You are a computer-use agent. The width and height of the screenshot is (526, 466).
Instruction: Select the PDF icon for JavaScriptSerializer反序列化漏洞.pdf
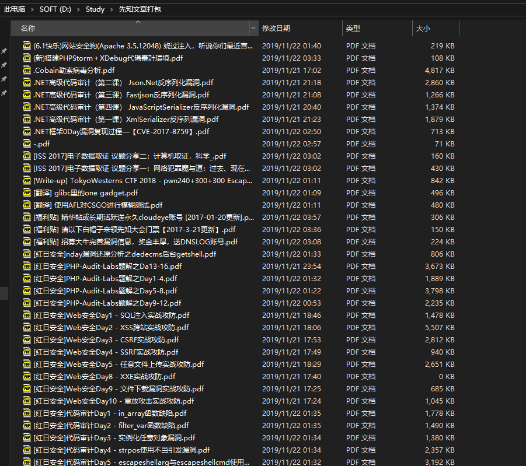tap(27, 107)
